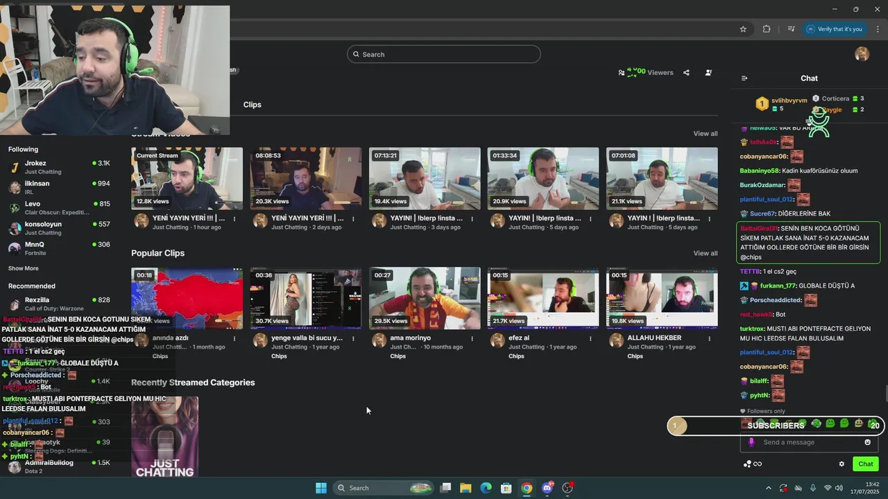Open the Rexzilla recommended channel
This screenshot has width=888, height=499.
(x=59, y=304)
